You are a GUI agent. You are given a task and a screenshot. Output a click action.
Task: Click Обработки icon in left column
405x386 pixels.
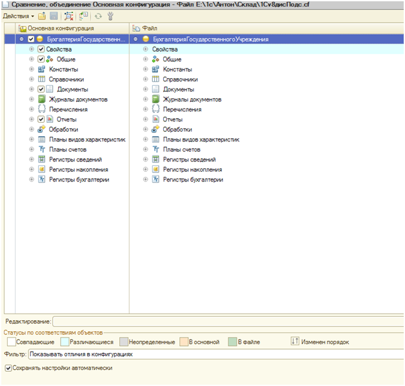point(41,129)
